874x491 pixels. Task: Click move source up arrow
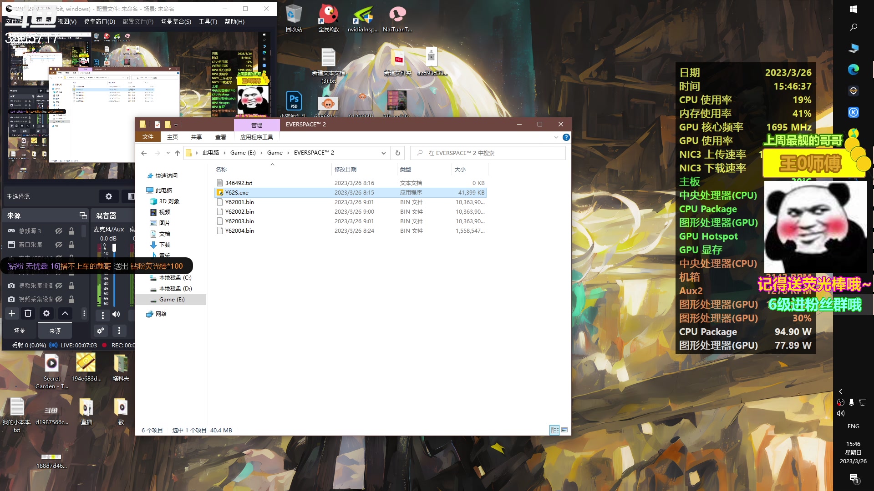(x=65, y=313)
